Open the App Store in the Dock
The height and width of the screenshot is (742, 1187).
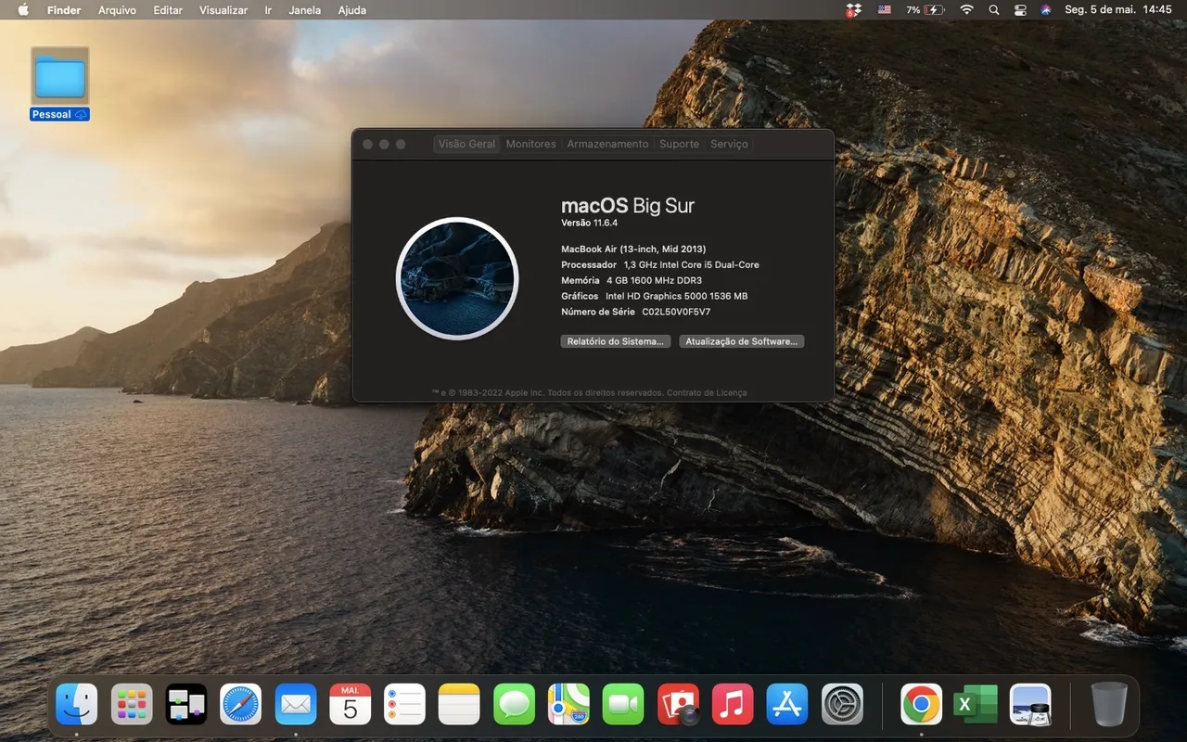coord(787,704)
